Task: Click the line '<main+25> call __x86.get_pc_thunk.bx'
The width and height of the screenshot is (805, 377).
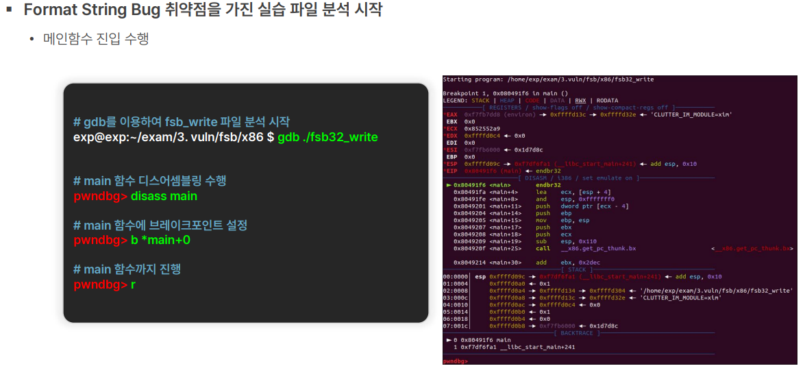Action: coord(545,248)
